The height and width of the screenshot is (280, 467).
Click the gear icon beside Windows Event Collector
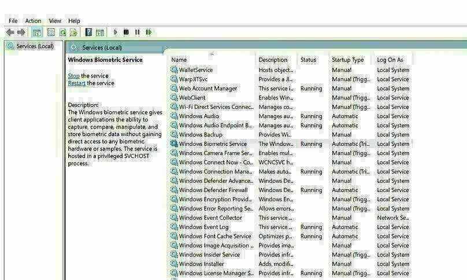click(x=174, y=218)
